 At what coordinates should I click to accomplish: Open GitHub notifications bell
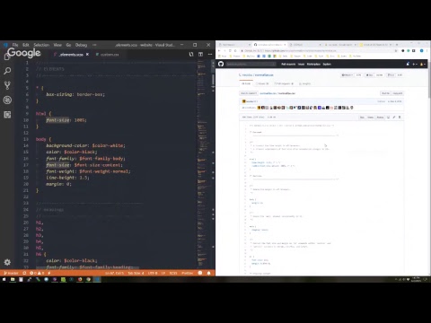pos(408,64)
